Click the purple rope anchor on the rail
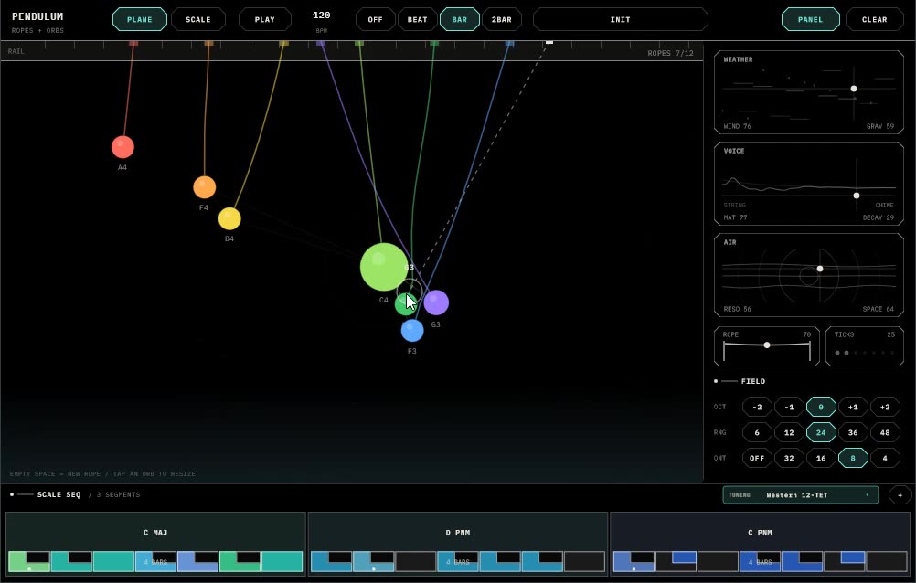 click(x=321, y=43)
